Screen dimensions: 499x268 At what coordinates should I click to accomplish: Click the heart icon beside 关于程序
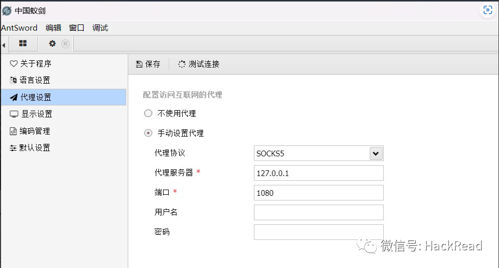click(x=14, y=64)
